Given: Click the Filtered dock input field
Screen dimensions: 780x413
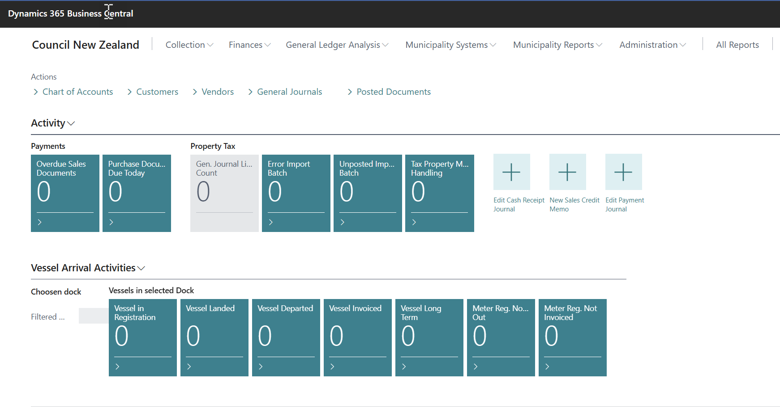Looking at the screenshot, I should point(93,316).
